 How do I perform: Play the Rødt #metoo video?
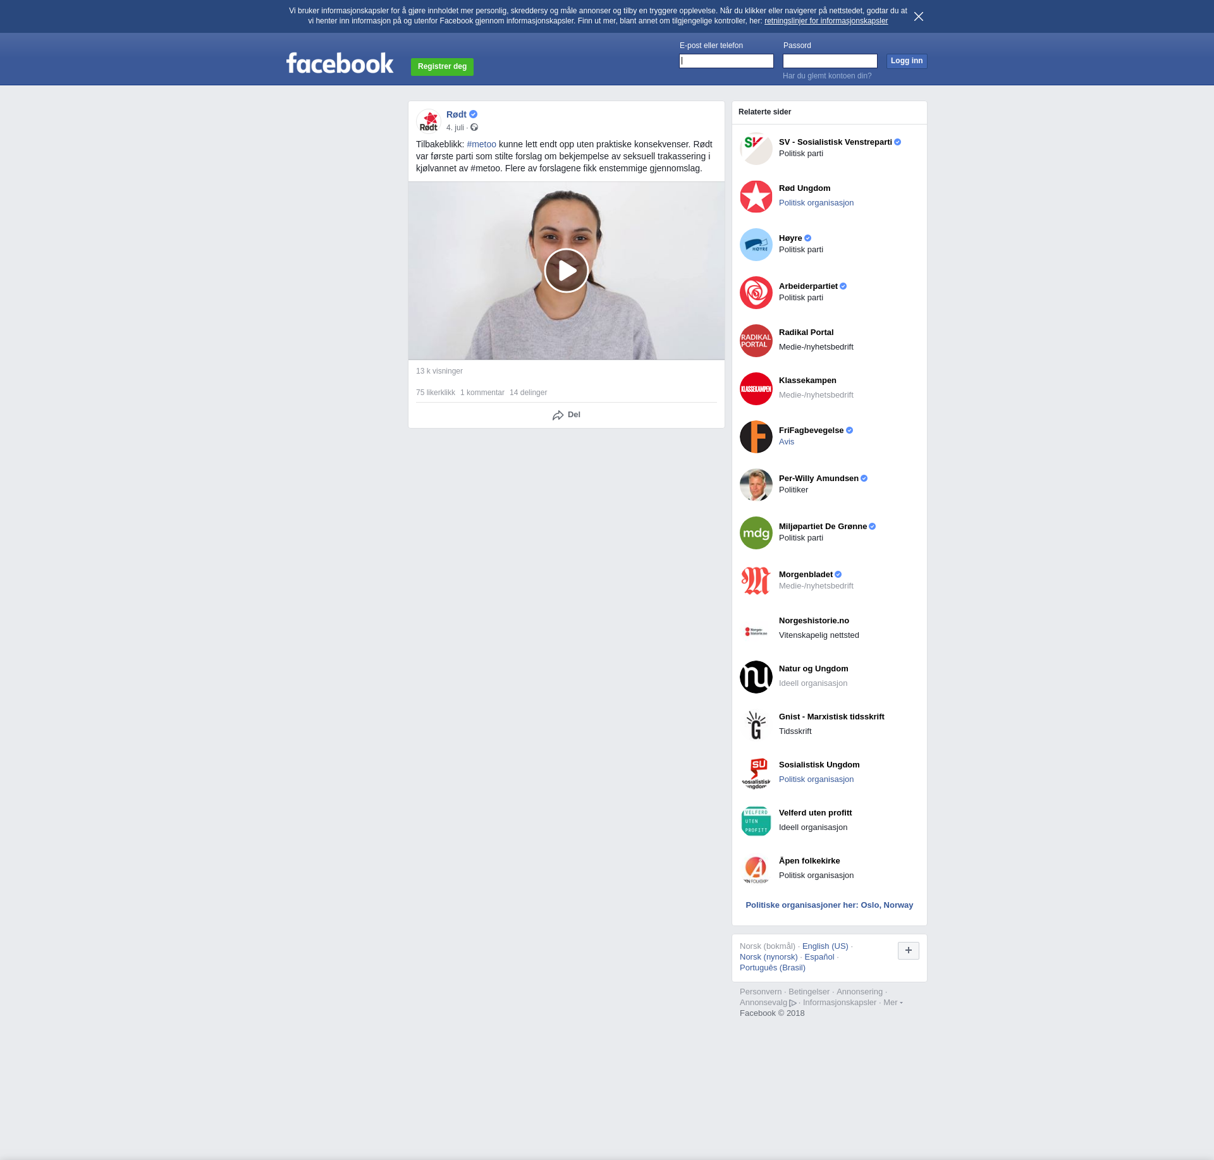(567, 271)
